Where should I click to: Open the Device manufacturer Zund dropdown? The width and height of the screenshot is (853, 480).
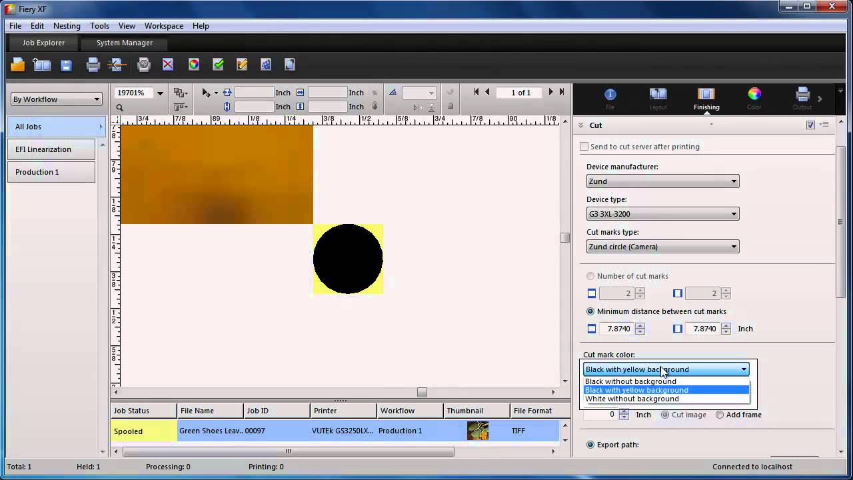click(x=662, y=181)
